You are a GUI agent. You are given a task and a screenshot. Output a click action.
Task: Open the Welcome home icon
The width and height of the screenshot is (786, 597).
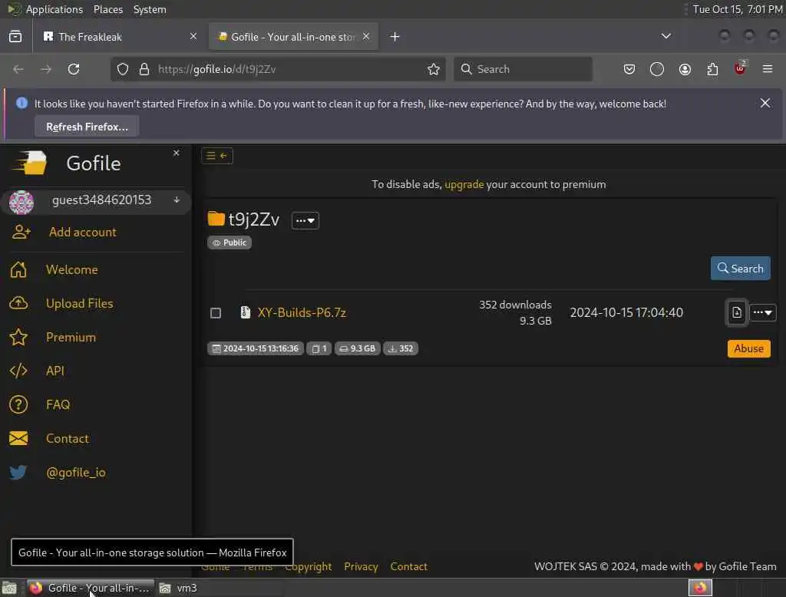(x=18, y=269)
